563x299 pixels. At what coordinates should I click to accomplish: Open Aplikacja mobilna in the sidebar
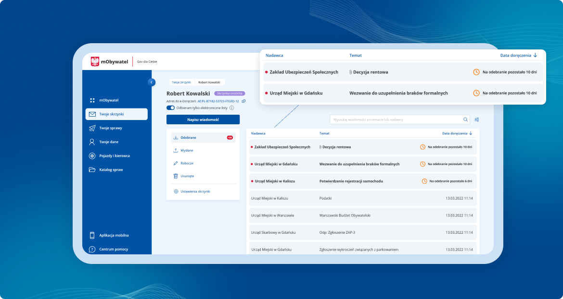tap(114, 235)
